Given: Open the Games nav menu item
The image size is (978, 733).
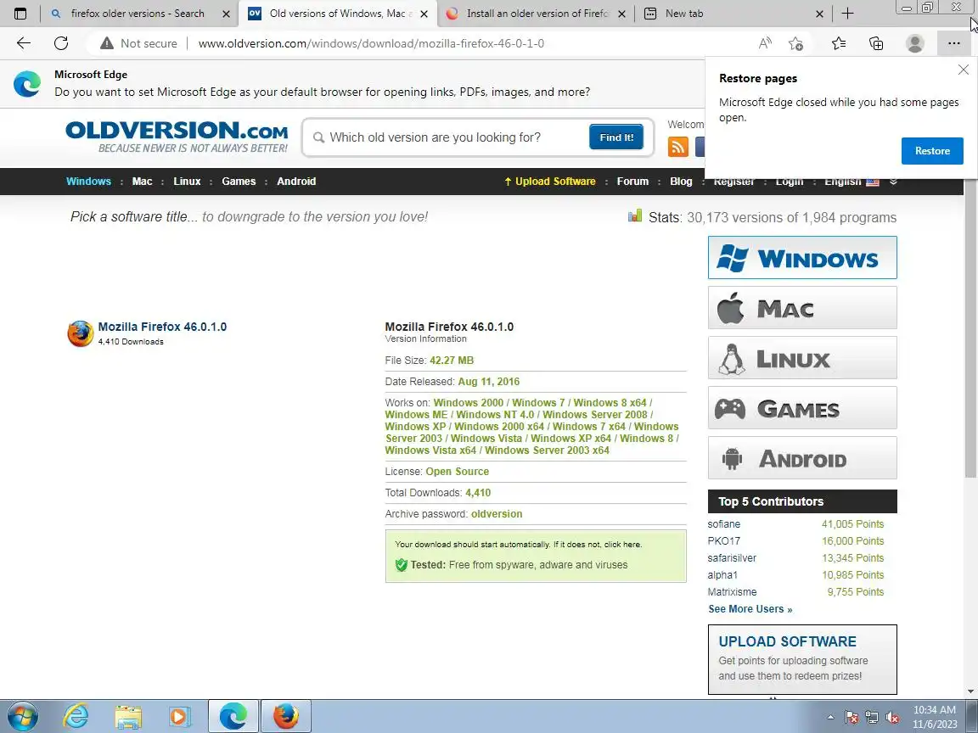Looking at the screenshot, I should (239, 182).
